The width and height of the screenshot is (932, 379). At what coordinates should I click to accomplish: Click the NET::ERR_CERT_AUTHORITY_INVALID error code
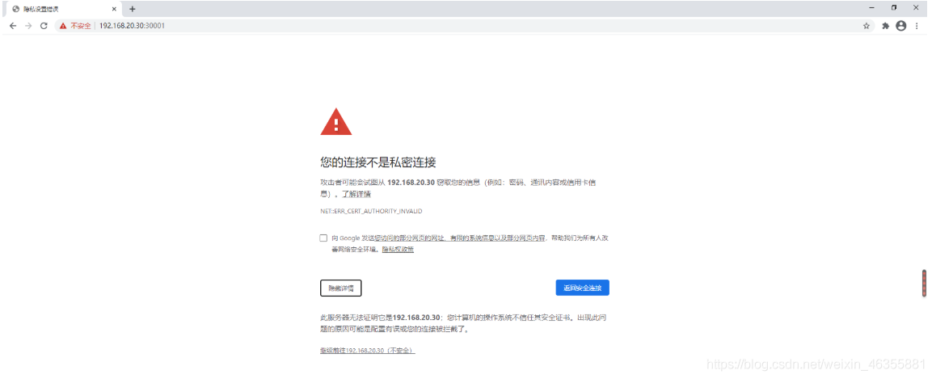(371, 212)
